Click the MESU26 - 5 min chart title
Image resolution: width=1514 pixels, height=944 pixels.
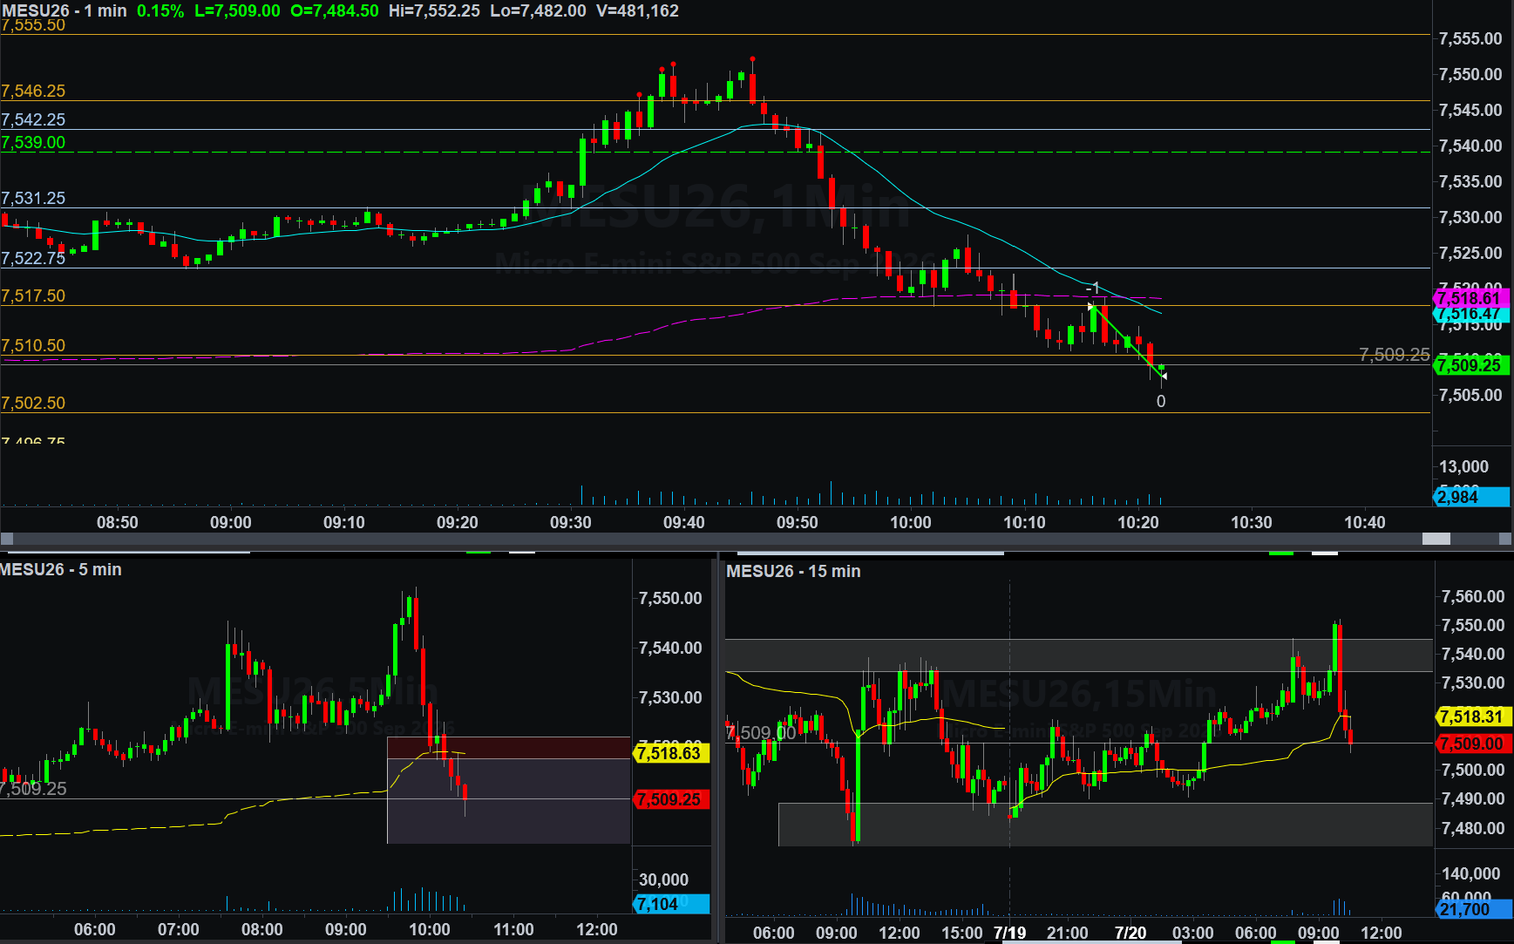click(x=60, y=569)
